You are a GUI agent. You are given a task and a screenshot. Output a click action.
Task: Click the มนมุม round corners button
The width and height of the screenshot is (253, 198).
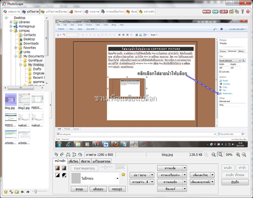(79, 189)
